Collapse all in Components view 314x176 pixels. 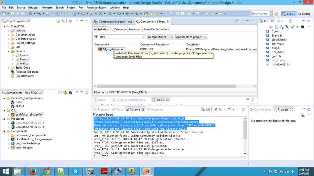point(60,93)
